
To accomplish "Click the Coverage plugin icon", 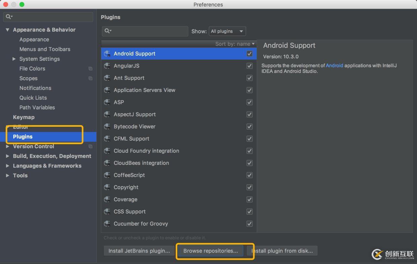I will pos(107,199).
